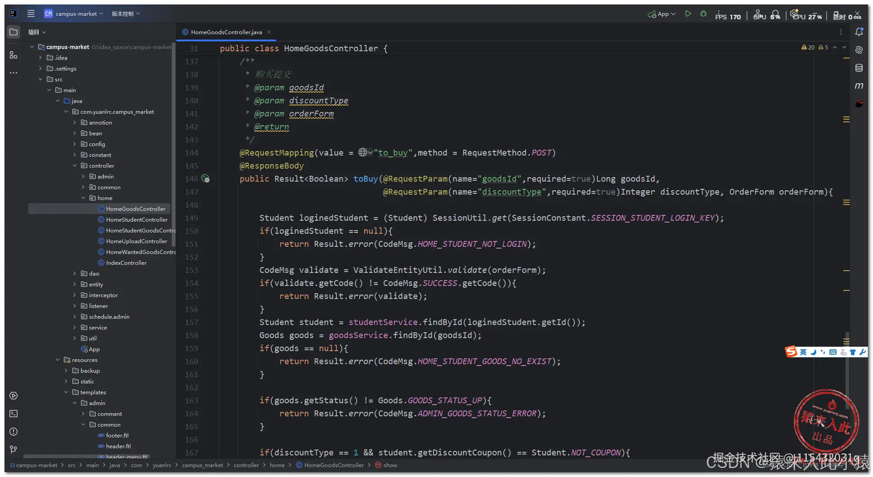Open the Maven tool window

859,85
